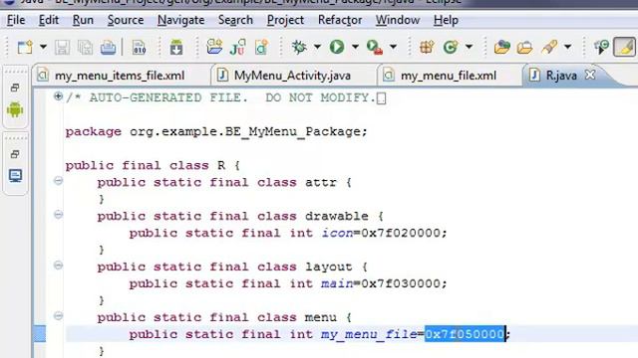Open the Android SDK download manager icon
Screen dimensions: 638x358
(x=176, y=48)
